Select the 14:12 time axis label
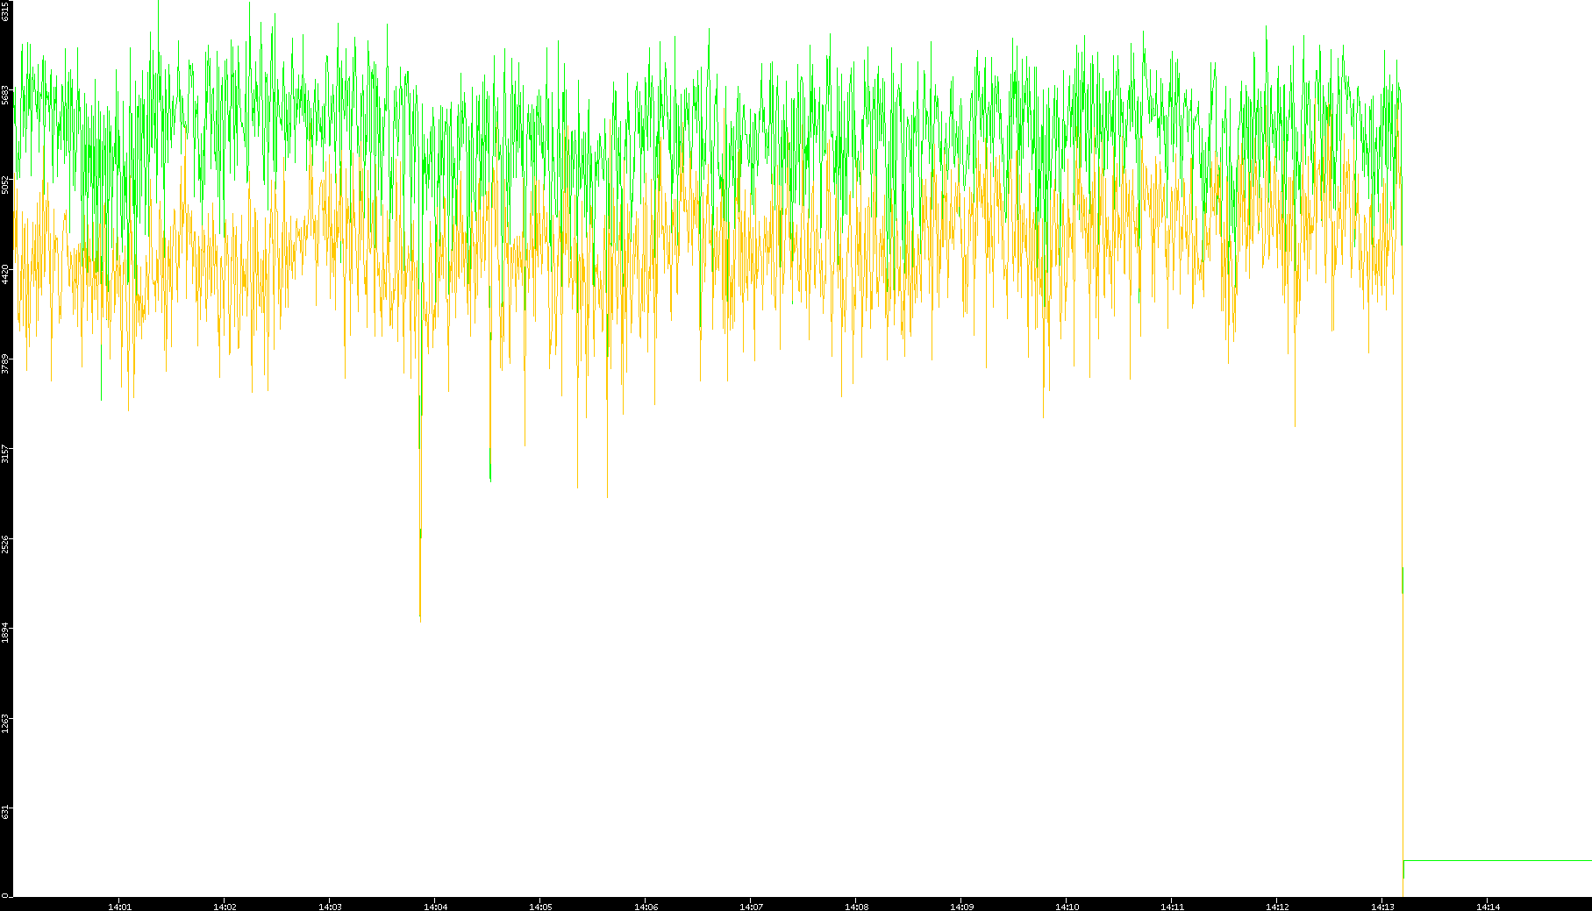This screenshot has height=911, width=1592. [x=1277, y=907]
